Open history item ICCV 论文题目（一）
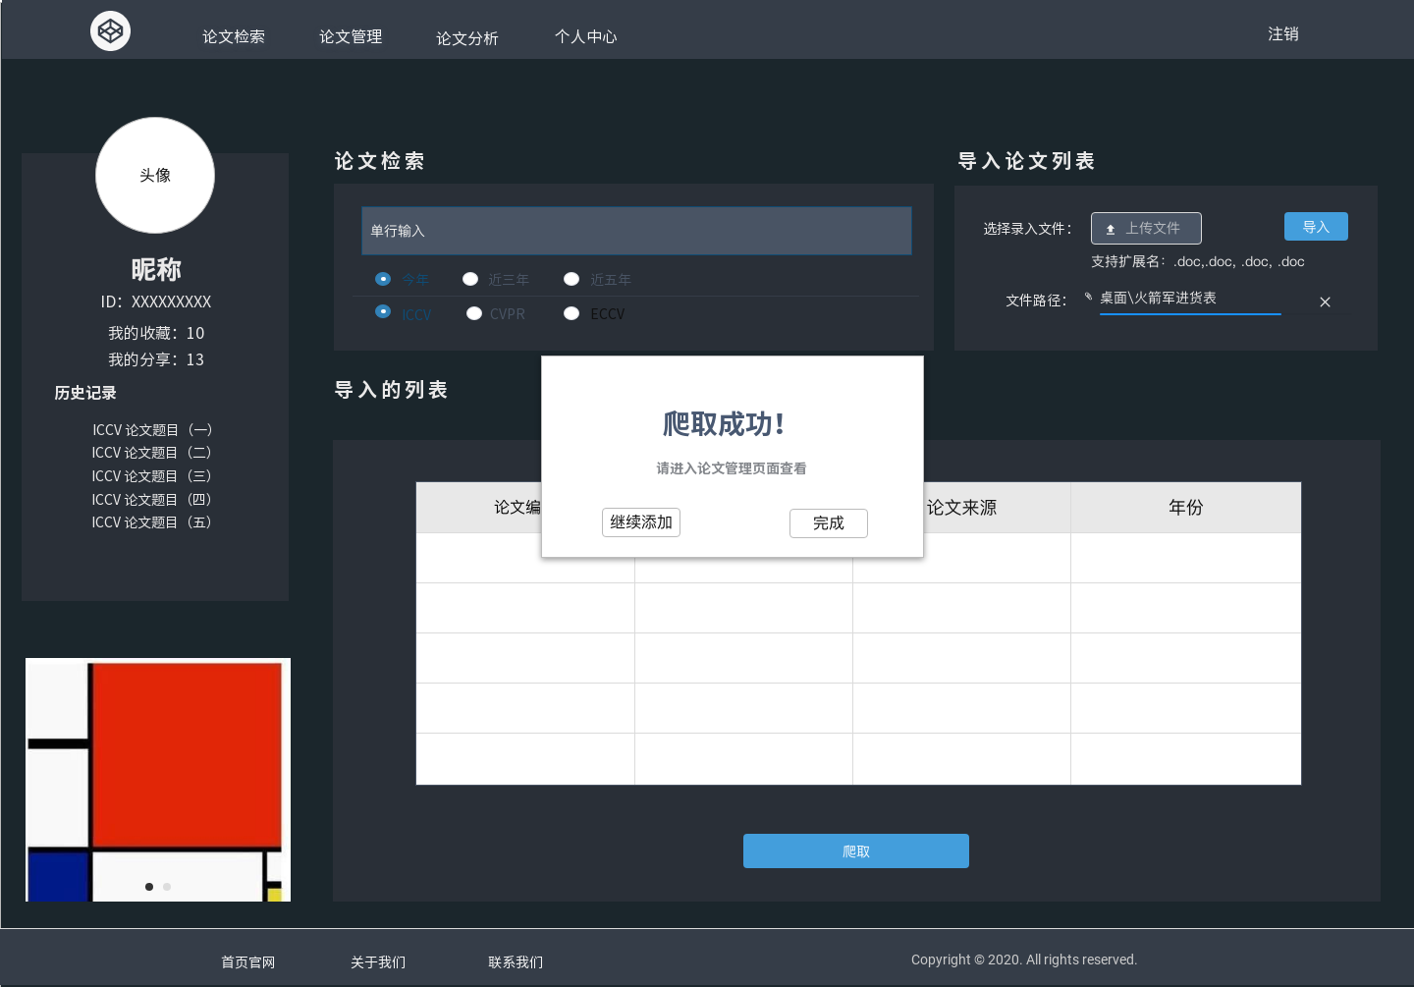 coord(152,430)
